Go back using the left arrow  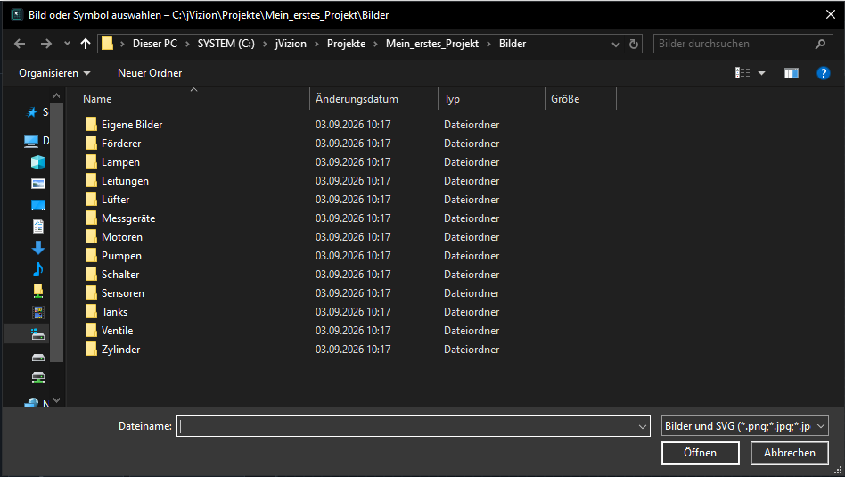[x=20, y=44]
